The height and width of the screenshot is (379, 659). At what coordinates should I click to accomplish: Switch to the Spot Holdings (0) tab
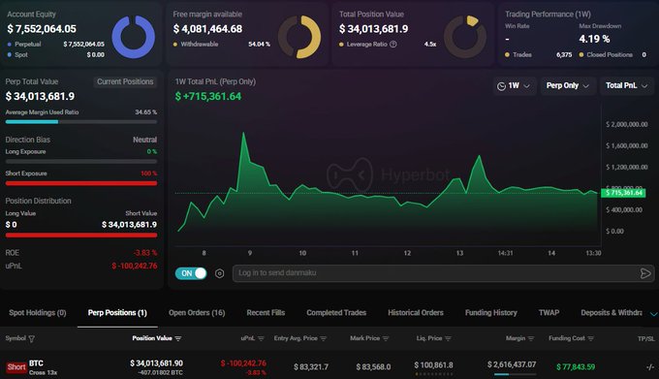(x=38, y=313)
